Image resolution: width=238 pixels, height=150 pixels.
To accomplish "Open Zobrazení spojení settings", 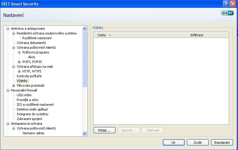I will 30,119.
